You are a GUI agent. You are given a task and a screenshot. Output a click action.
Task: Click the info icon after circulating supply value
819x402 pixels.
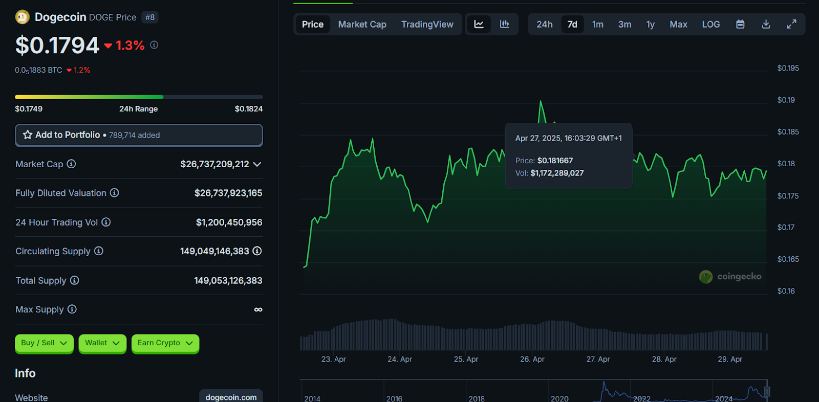click(x=257, y=251)
